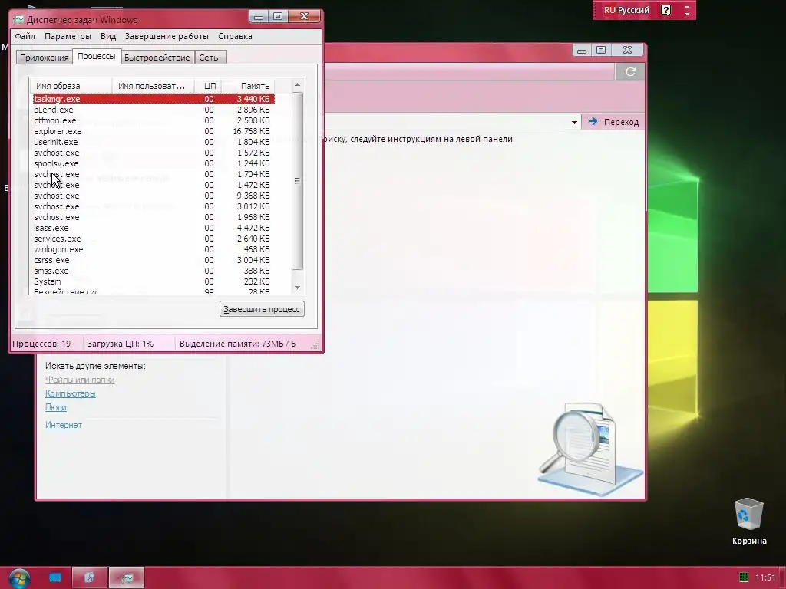The width and height of the screenshot is (786, 589).
Task: Open the Start menu orb
Action: coord(19,578)
